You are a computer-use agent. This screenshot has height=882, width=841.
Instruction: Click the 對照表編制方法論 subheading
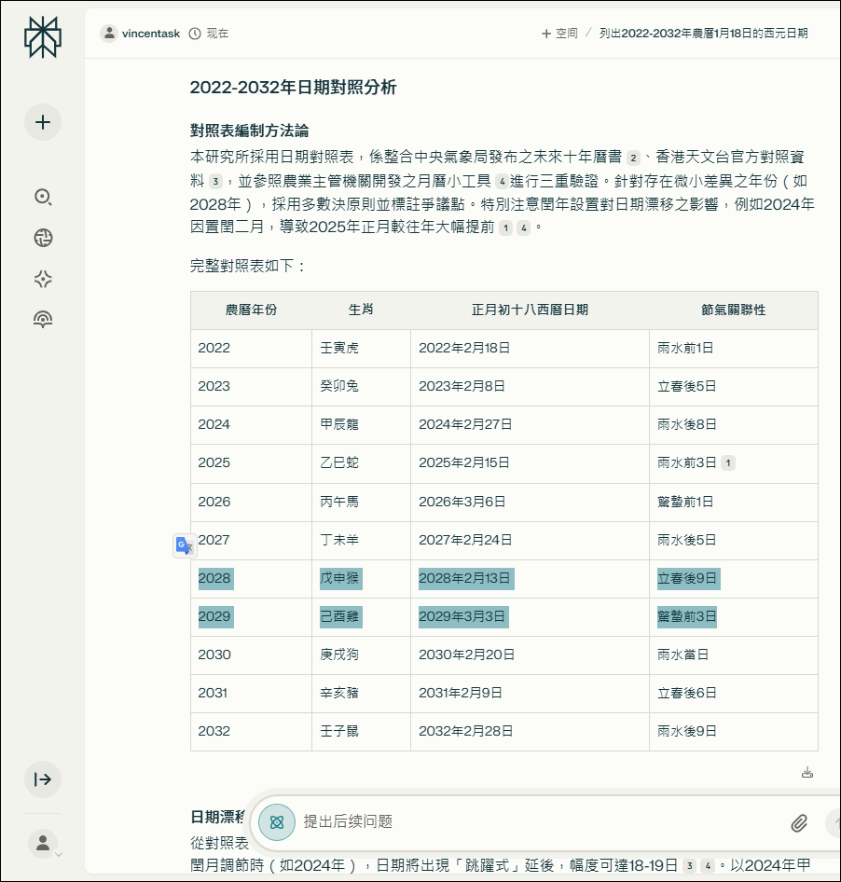click(x=249, y=131)
